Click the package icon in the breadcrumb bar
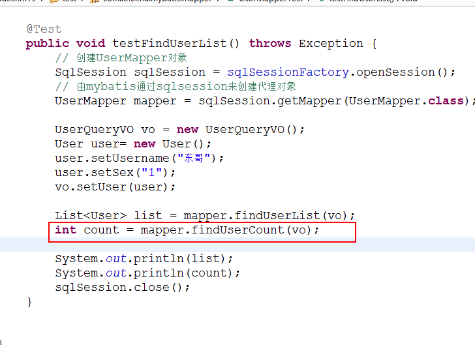The width and height of the screenshot is (475, 345). [95, 1]
